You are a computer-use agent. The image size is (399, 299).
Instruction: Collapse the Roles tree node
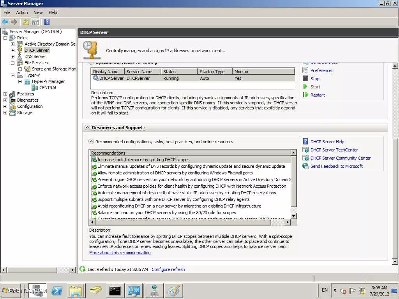pos(5,38)
